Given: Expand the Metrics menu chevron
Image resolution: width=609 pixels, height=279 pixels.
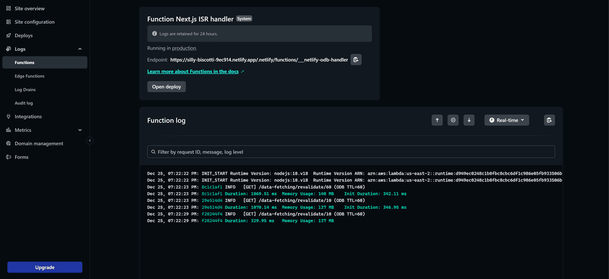Looking at the screenshot, I should [x=80, y=130].
